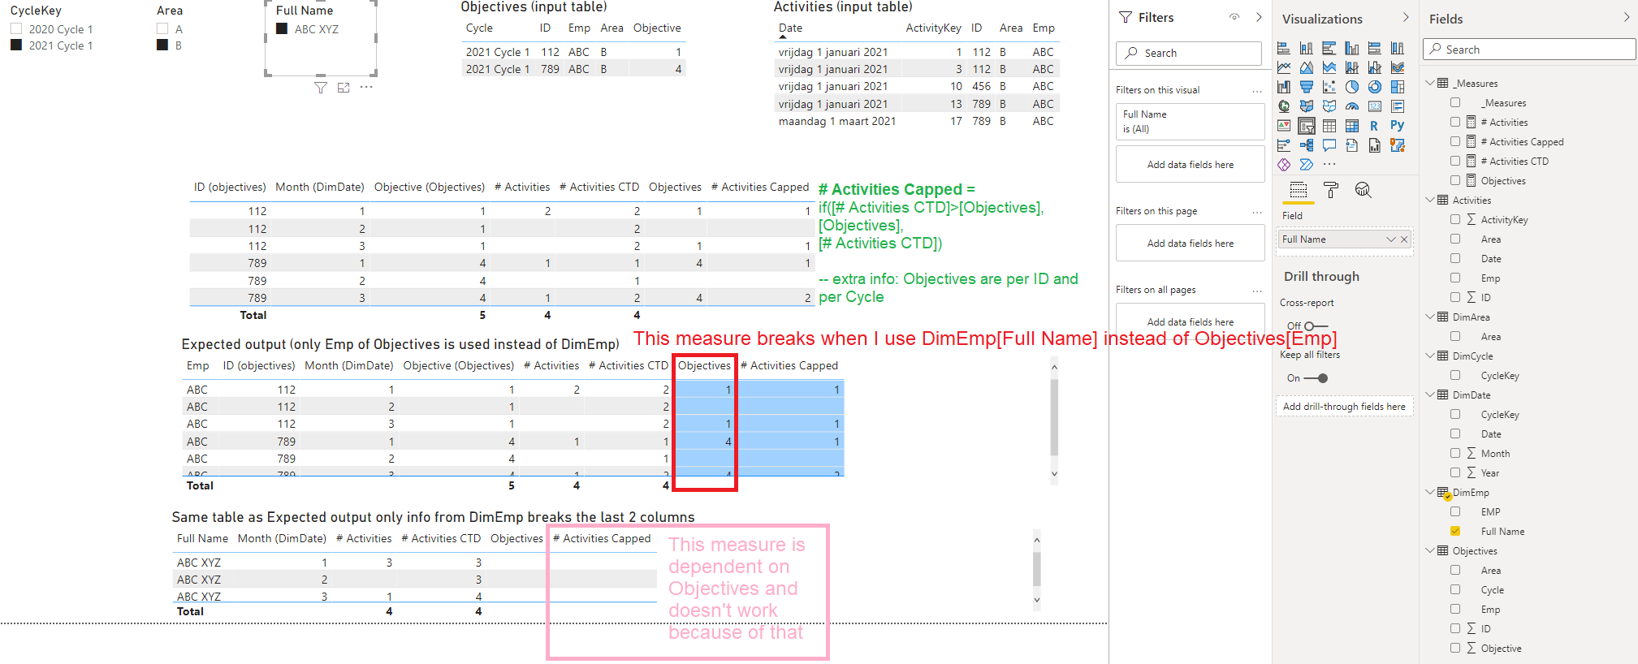Choose the R script visual

pyautogui.click(x=1374, y=126)
